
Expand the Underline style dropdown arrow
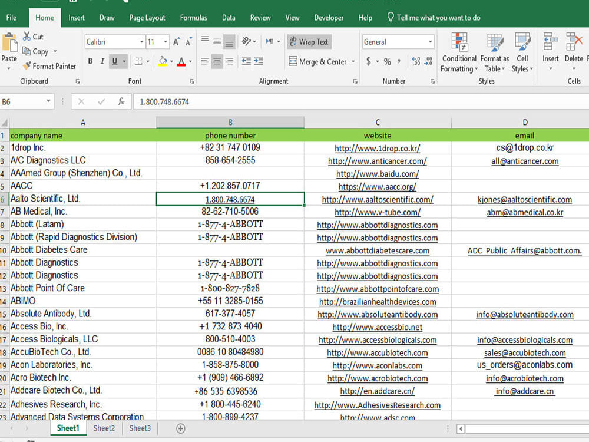[x=124, y=61]
